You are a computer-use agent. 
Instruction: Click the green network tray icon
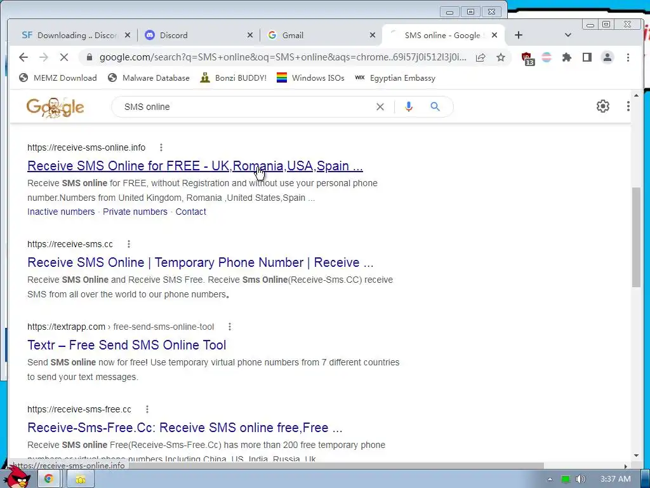[x=566, y=479]
